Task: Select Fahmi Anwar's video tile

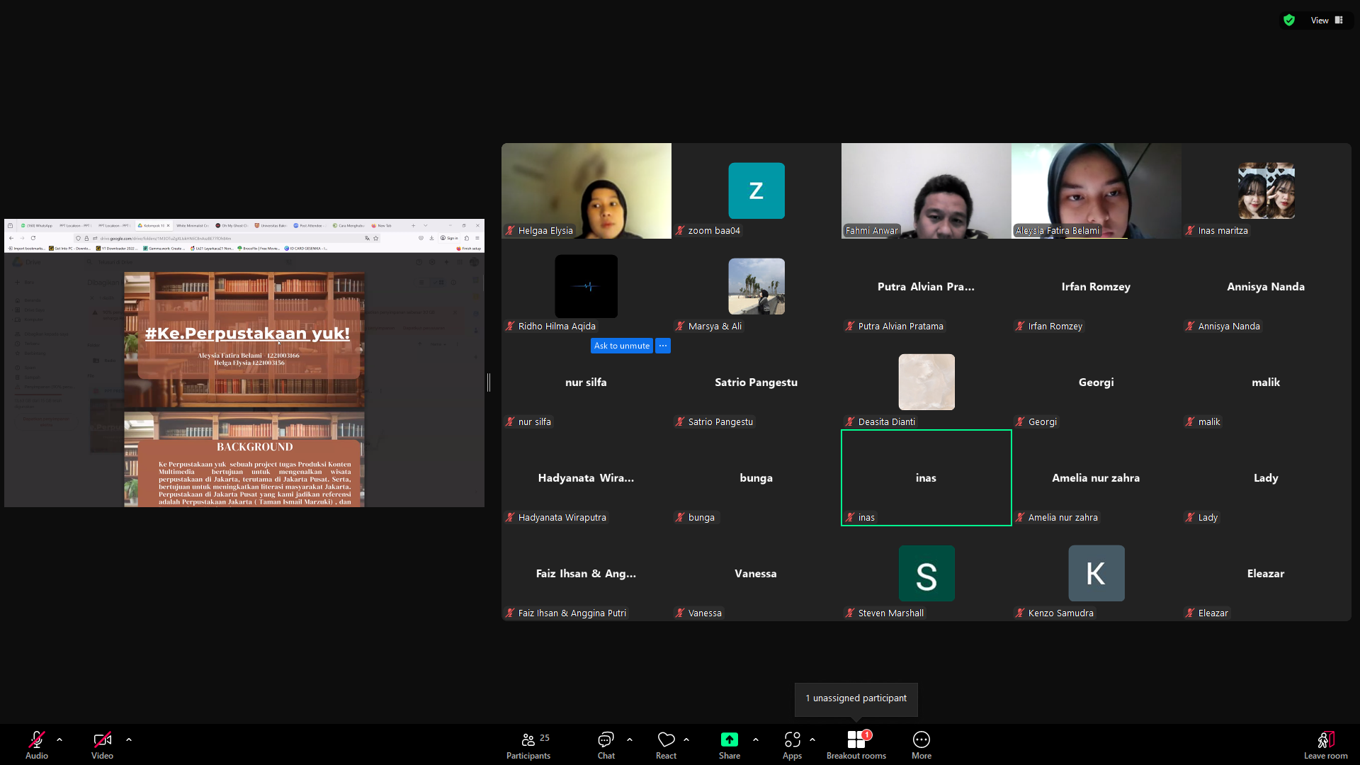Action: click(926, 191)
